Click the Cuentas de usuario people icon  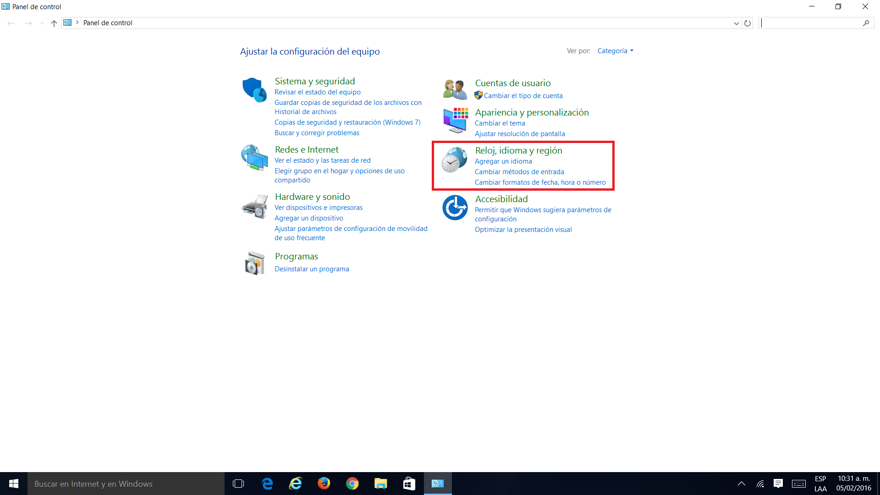click(455, 89)
